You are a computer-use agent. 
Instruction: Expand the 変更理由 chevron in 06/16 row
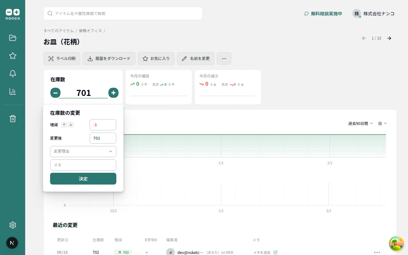pyautogui.click(x=147, y=252)
